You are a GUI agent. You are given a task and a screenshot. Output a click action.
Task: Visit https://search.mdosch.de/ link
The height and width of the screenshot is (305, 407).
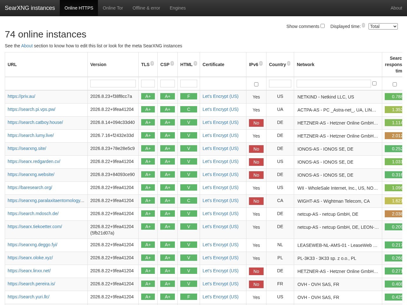33,213
